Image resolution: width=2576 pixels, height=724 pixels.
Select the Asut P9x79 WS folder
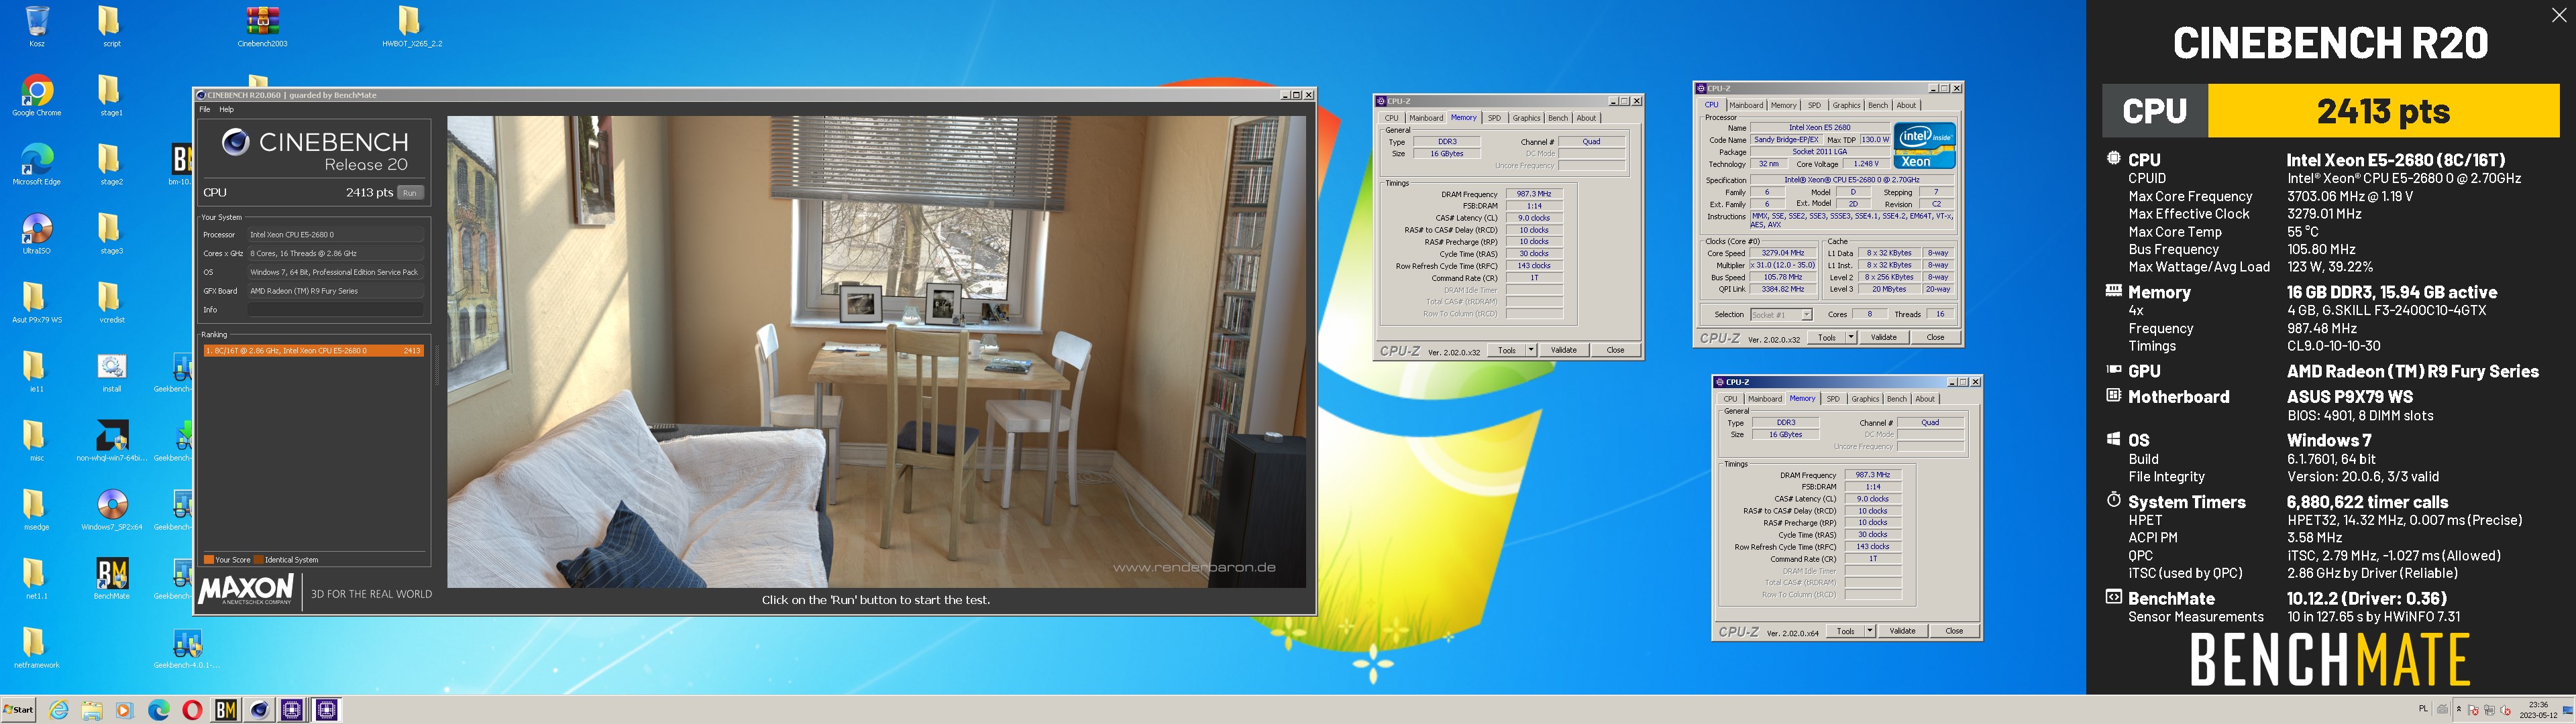(37, 303)
